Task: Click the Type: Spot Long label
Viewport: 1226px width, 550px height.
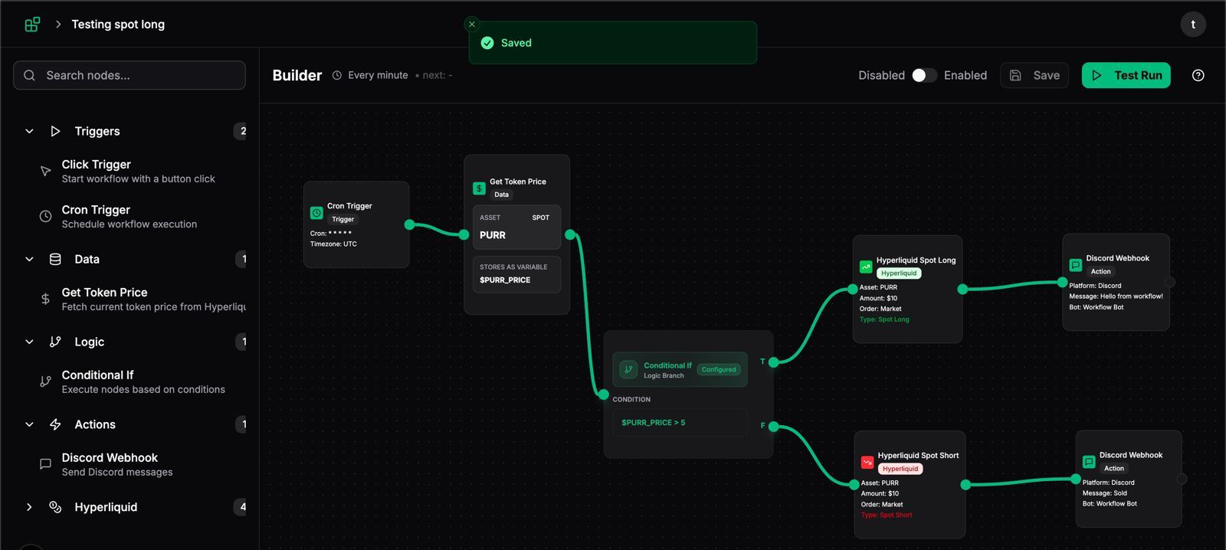Action: [884, 319]
